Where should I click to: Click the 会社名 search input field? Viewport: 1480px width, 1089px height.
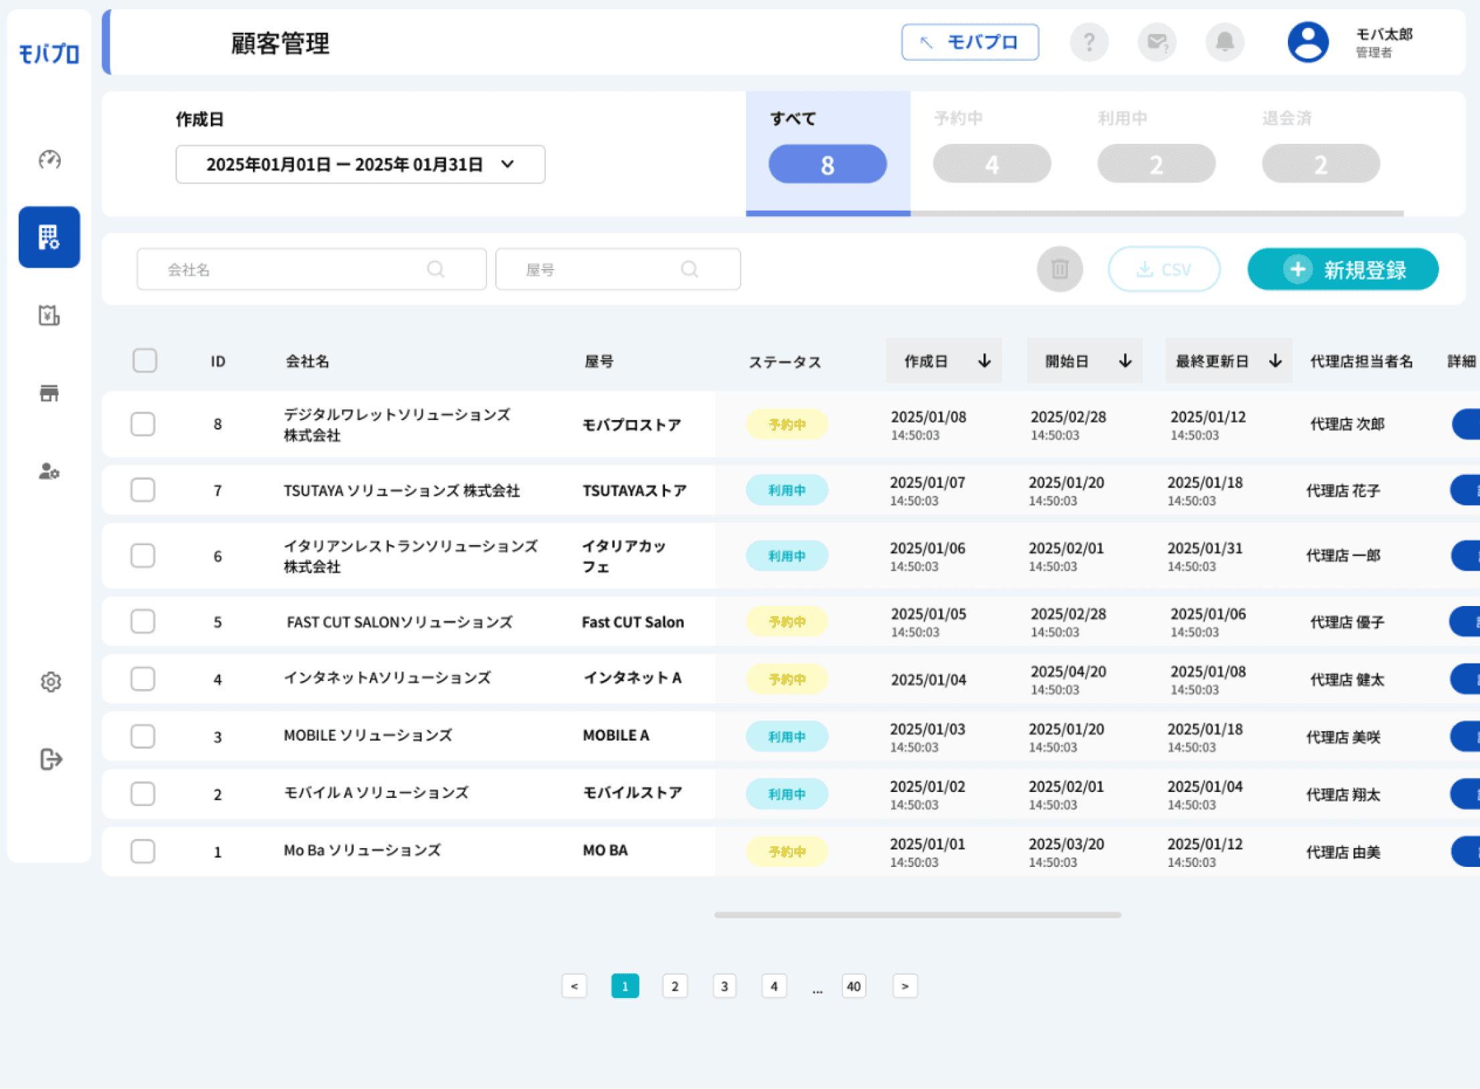point(312,270)
